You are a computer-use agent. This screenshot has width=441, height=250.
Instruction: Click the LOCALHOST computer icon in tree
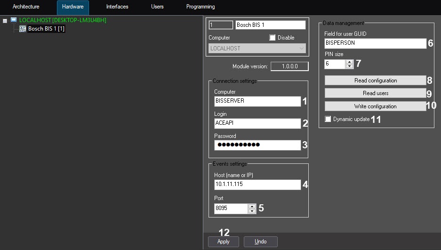click(x=14, y=20)
